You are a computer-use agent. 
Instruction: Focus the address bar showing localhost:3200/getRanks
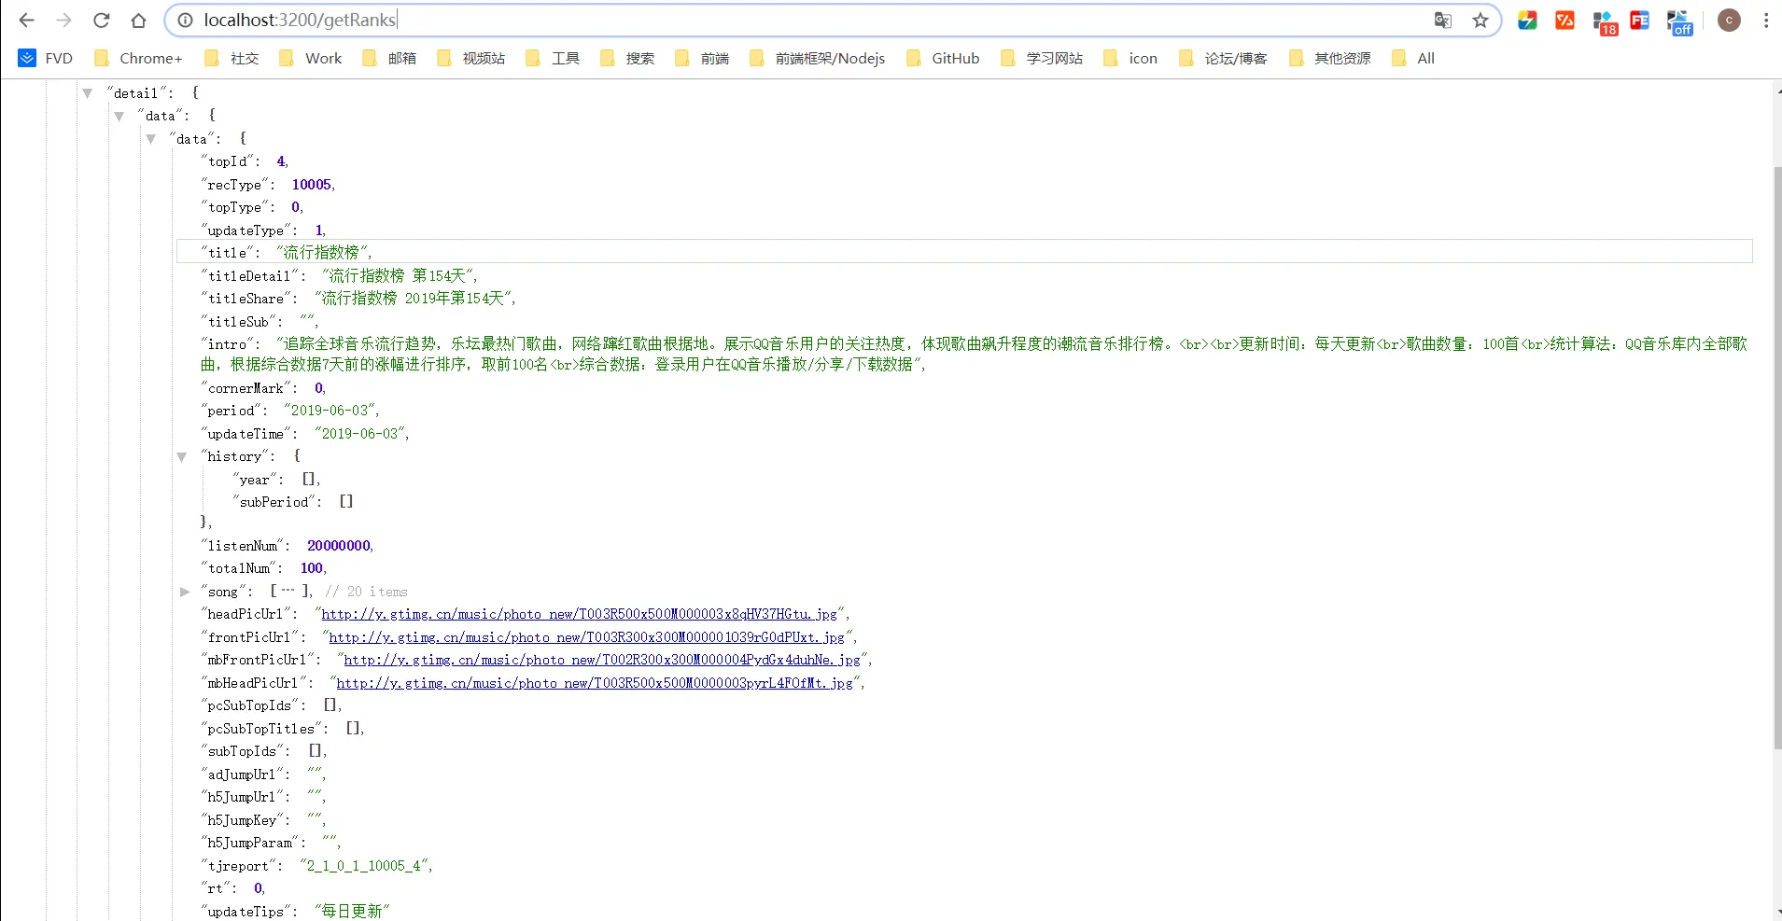(x=812, y=20)
